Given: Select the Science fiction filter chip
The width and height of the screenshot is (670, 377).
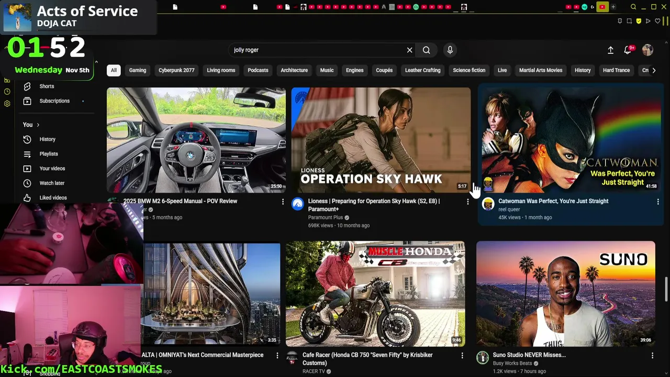Looking at the screenshot, I should pyautogui.click(x=469, y=70).
